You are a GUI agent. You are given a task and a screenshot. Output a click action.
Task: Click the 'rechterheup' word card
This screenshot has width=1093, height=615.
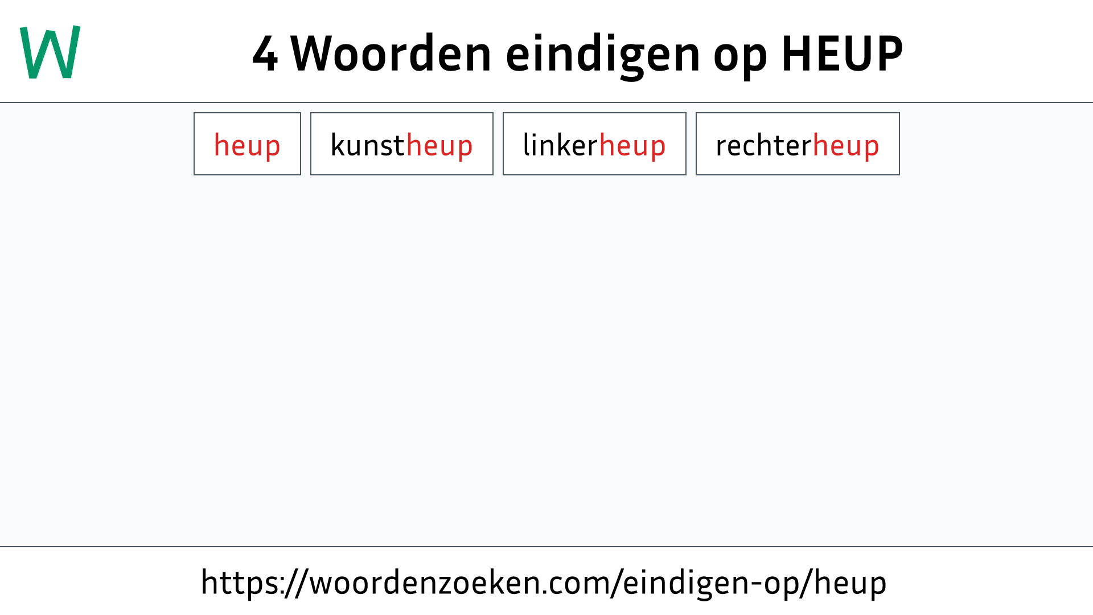point(797,143)
